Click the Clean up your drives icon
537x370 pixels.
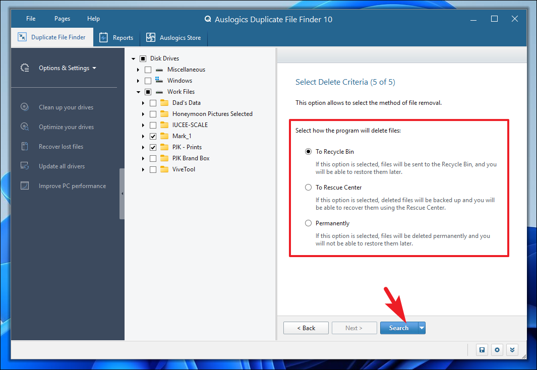click(x=25, y=107)
